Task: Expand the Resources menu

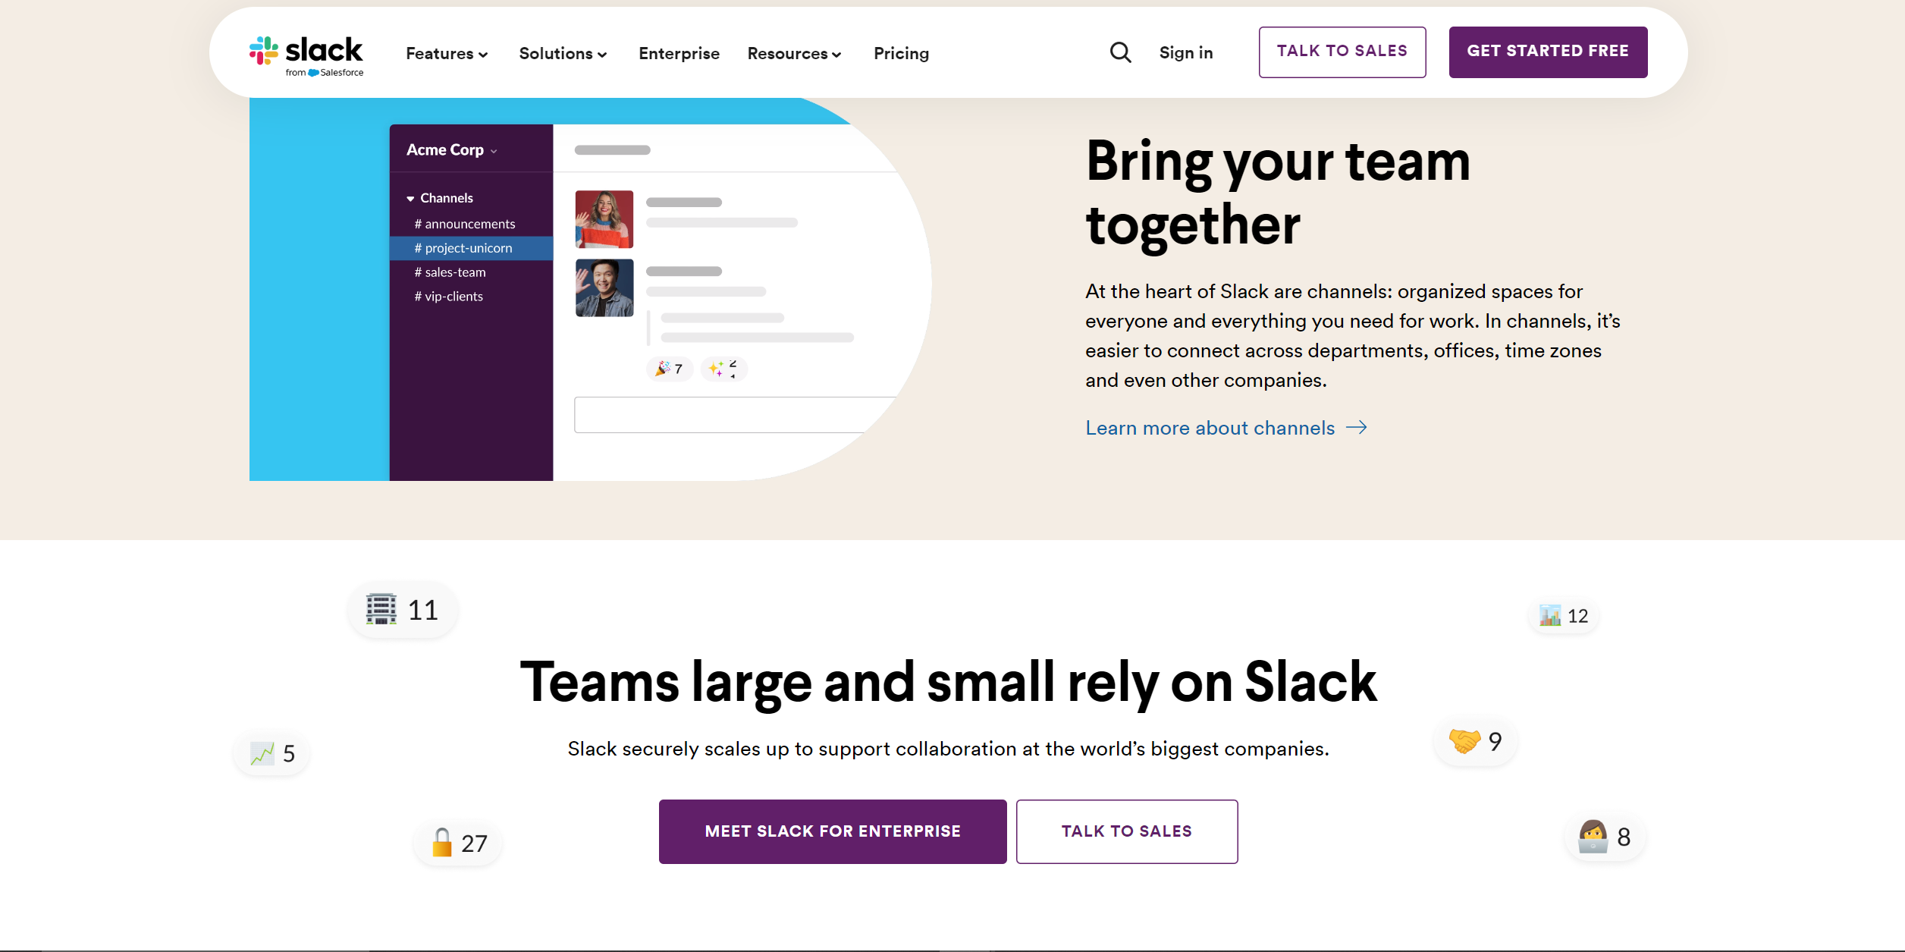Action: pos(794,53)
